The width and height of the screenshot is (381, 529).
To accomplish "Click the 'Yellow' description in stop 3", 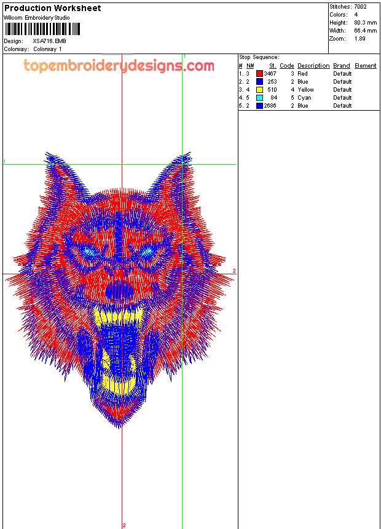I will click(x=306, y=90).
